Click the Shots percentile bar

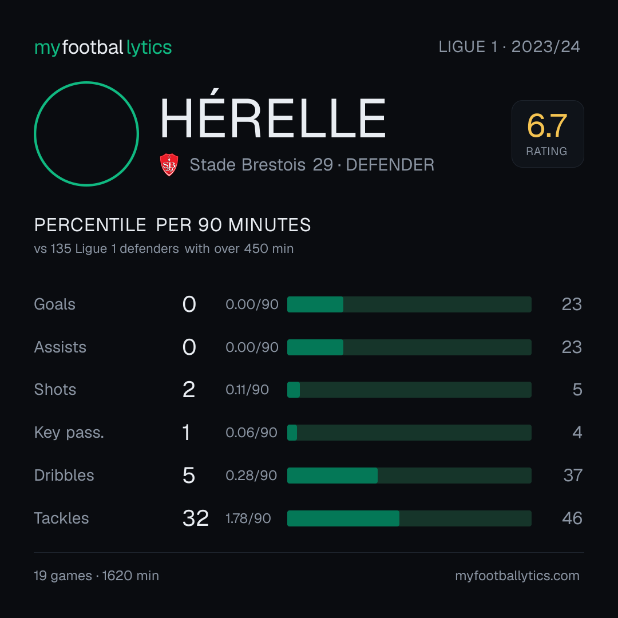pyautogui.click(x=409, y=390)
